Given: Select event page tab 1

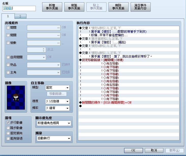Looking at the screenshot, I should pos(8,16).
